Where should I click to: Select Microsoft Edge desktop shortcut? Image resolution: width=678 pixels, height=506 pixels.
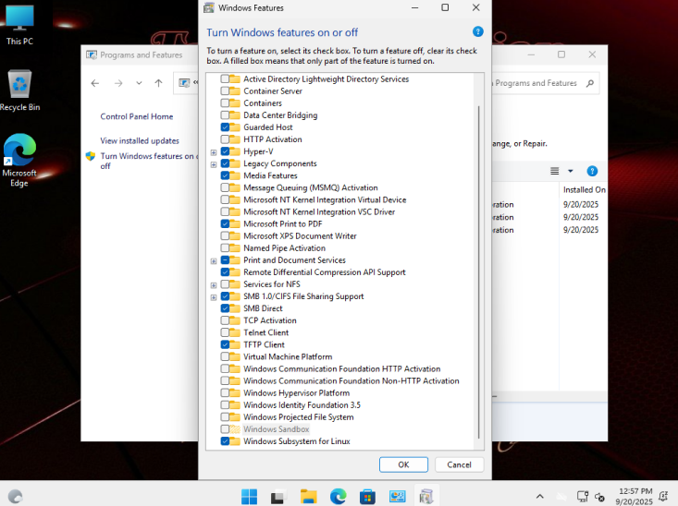click(x=19, y=160)
